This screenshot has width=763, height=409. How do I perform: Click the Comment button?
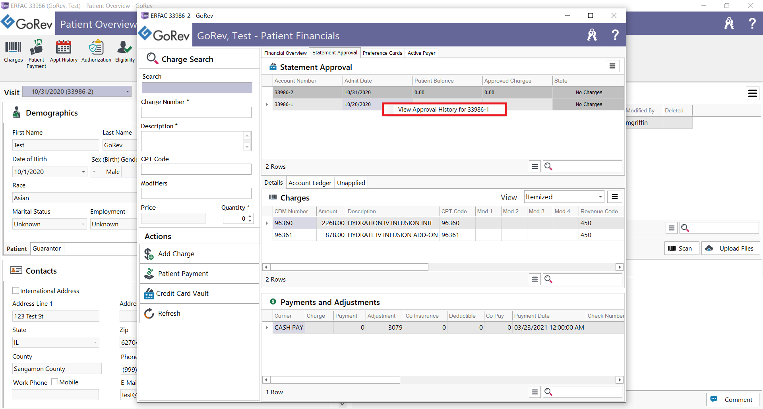pyautogui.click(x=732, y=399)
